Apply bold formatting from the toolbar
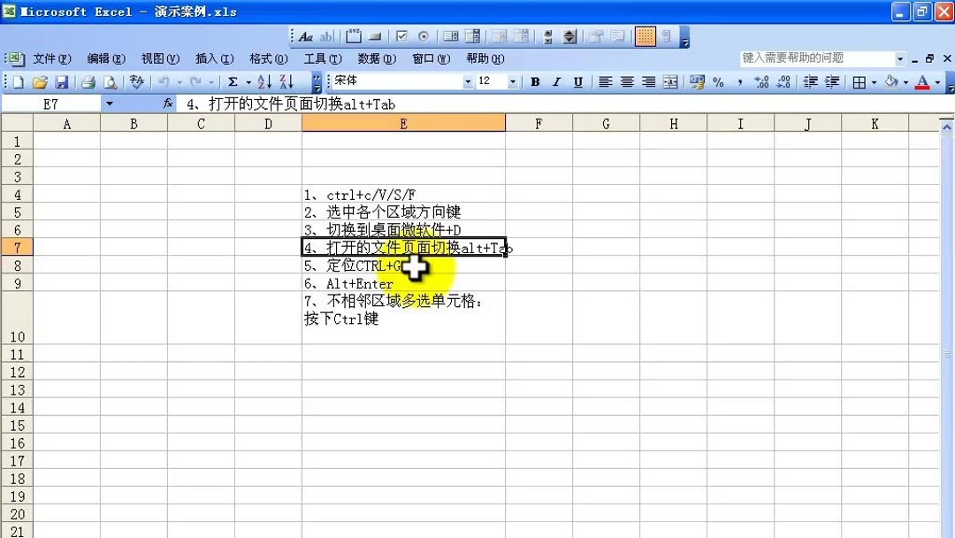Screen dimensions: 955x538 pyautogui.click(x=534, y=81)
